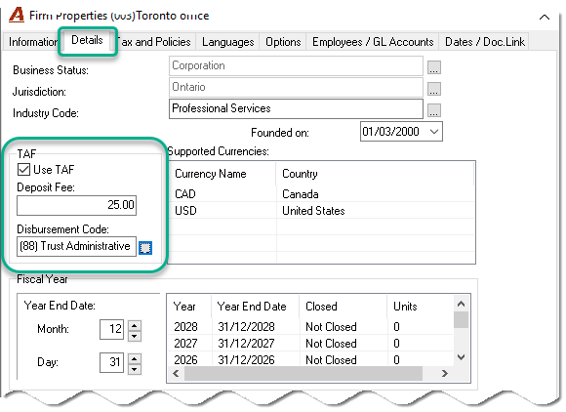Select the USD currency row
This screenshot has width=566, height=412.
click(x=321, y=211)
